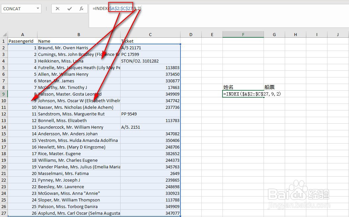Select cell with Saundercock, Mr. William Henry
This screenshot has height=217, width=349.
(x=79, y=127)
